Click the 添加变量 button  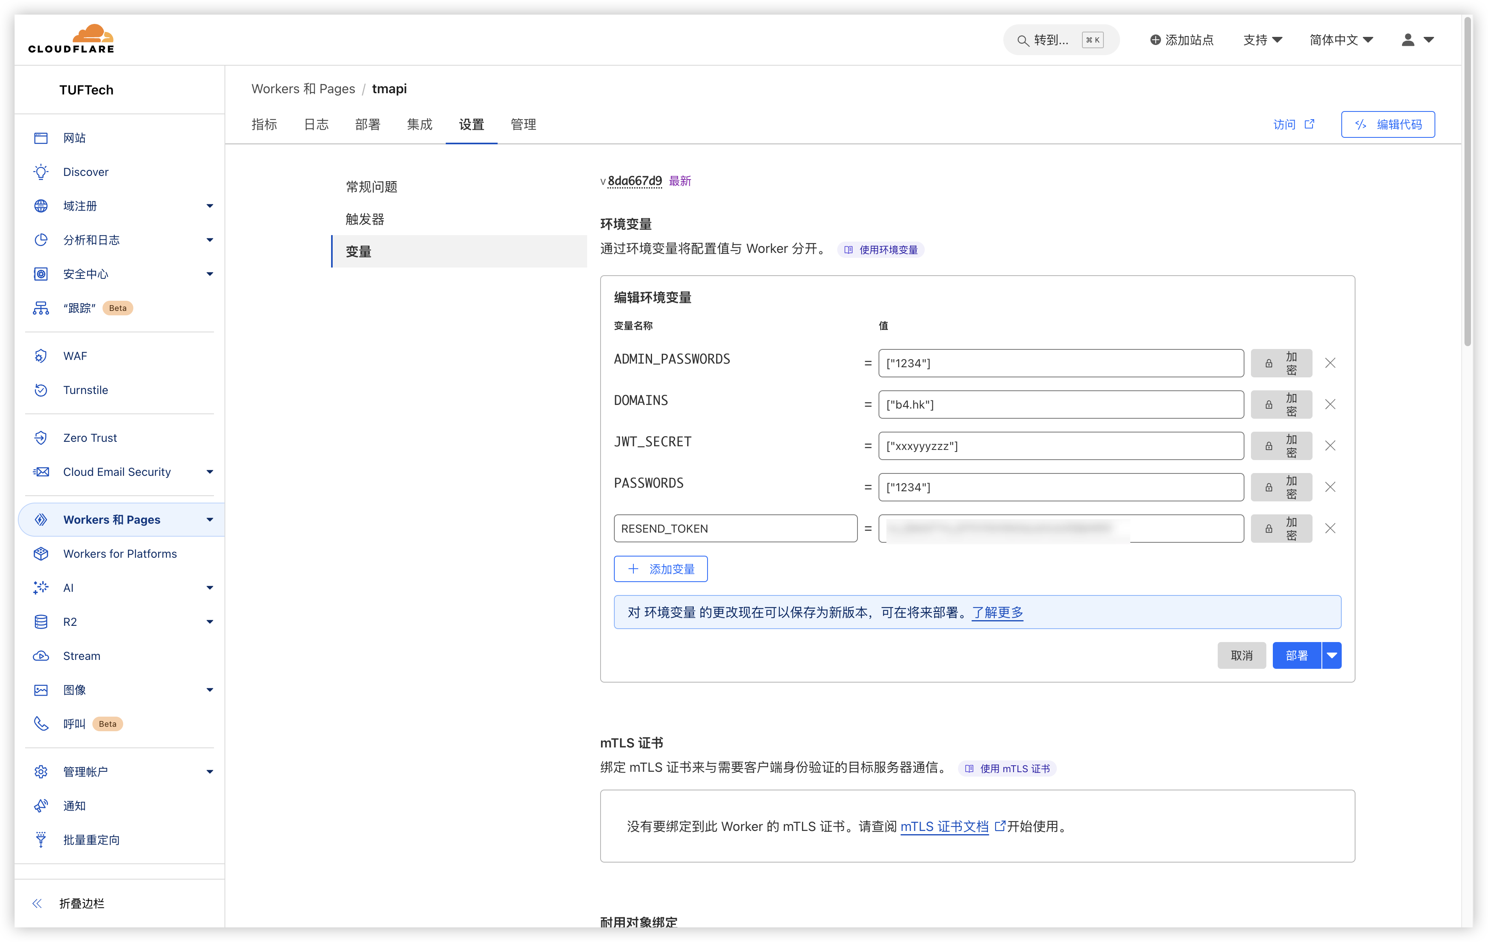(x=661, y=569)
